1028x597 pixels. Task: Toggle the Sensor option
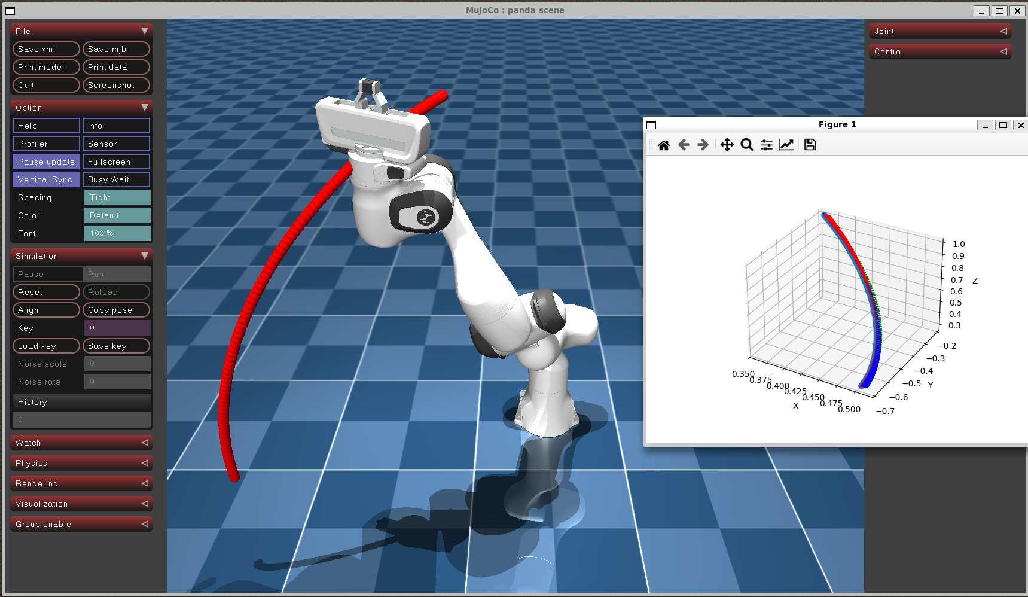[x=116, y=144]
